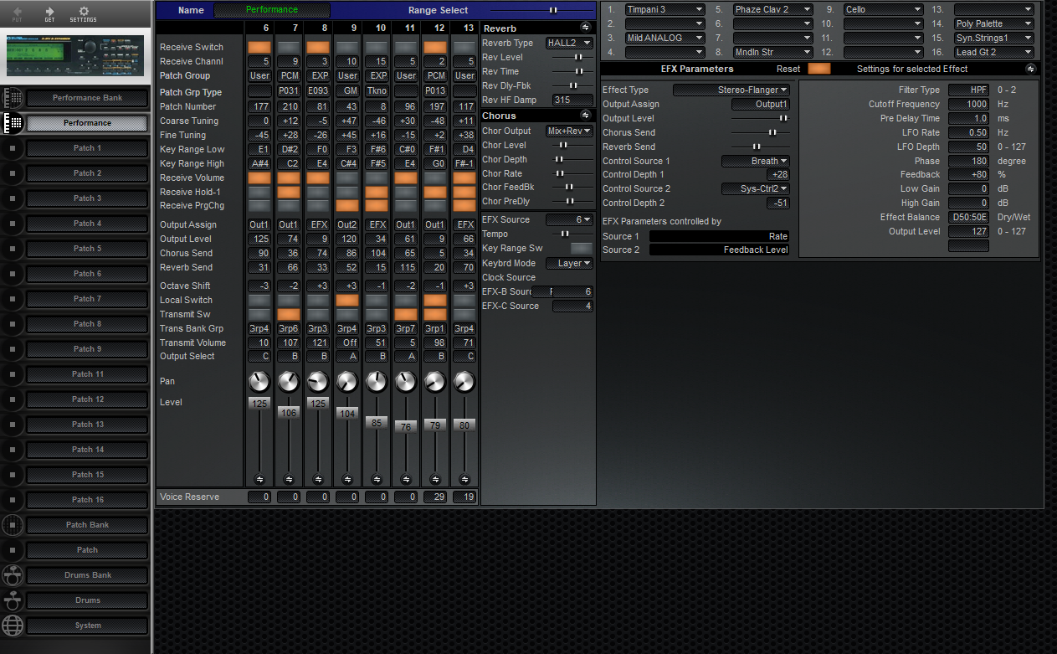Open the Control Source 1 Breath dropdown

pos(756,161)
